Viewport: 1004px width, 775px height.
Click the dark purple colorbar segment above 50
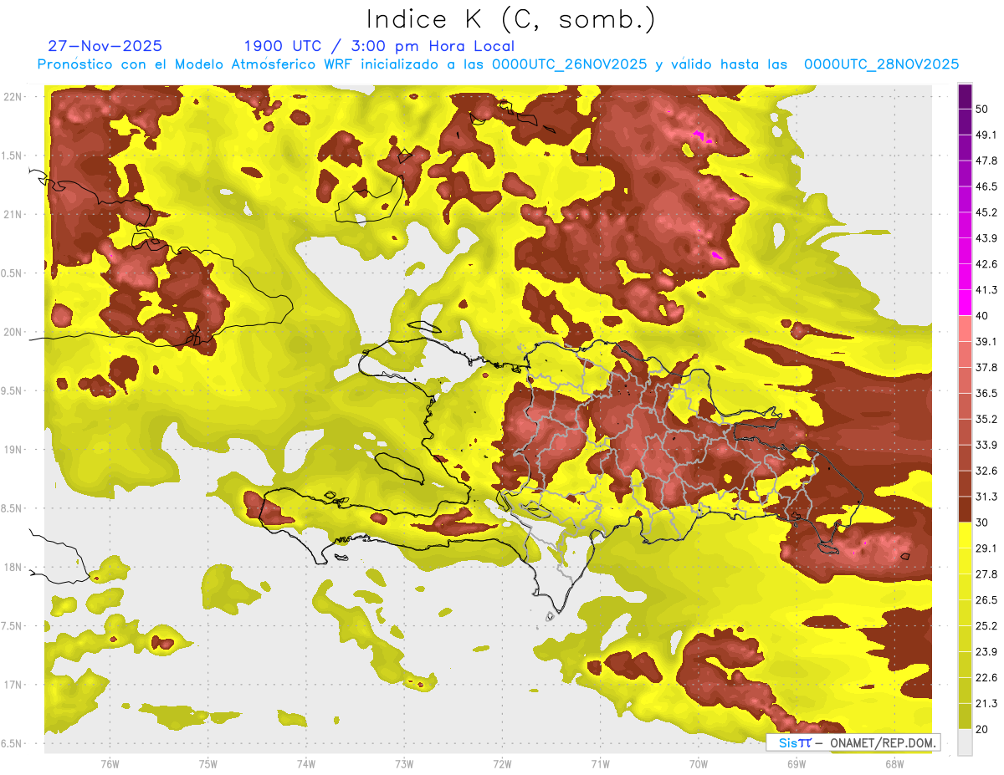(x=965, y=96)
